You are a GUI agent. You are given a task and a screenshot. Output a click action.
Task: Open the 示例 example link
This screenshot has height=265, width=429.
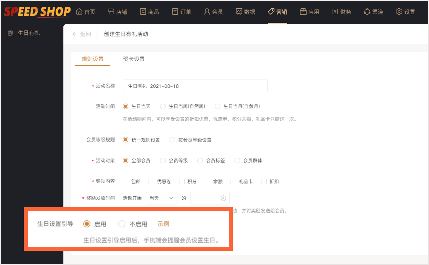tap(163, 224)
